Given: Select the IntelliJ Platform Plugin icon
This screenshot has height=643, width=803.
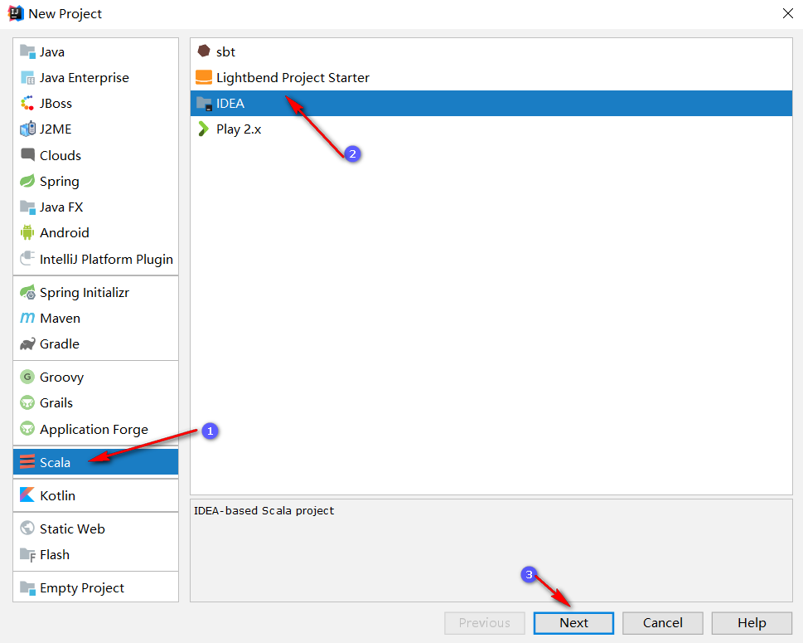Looking at the screenshot, I should point(27,258).
